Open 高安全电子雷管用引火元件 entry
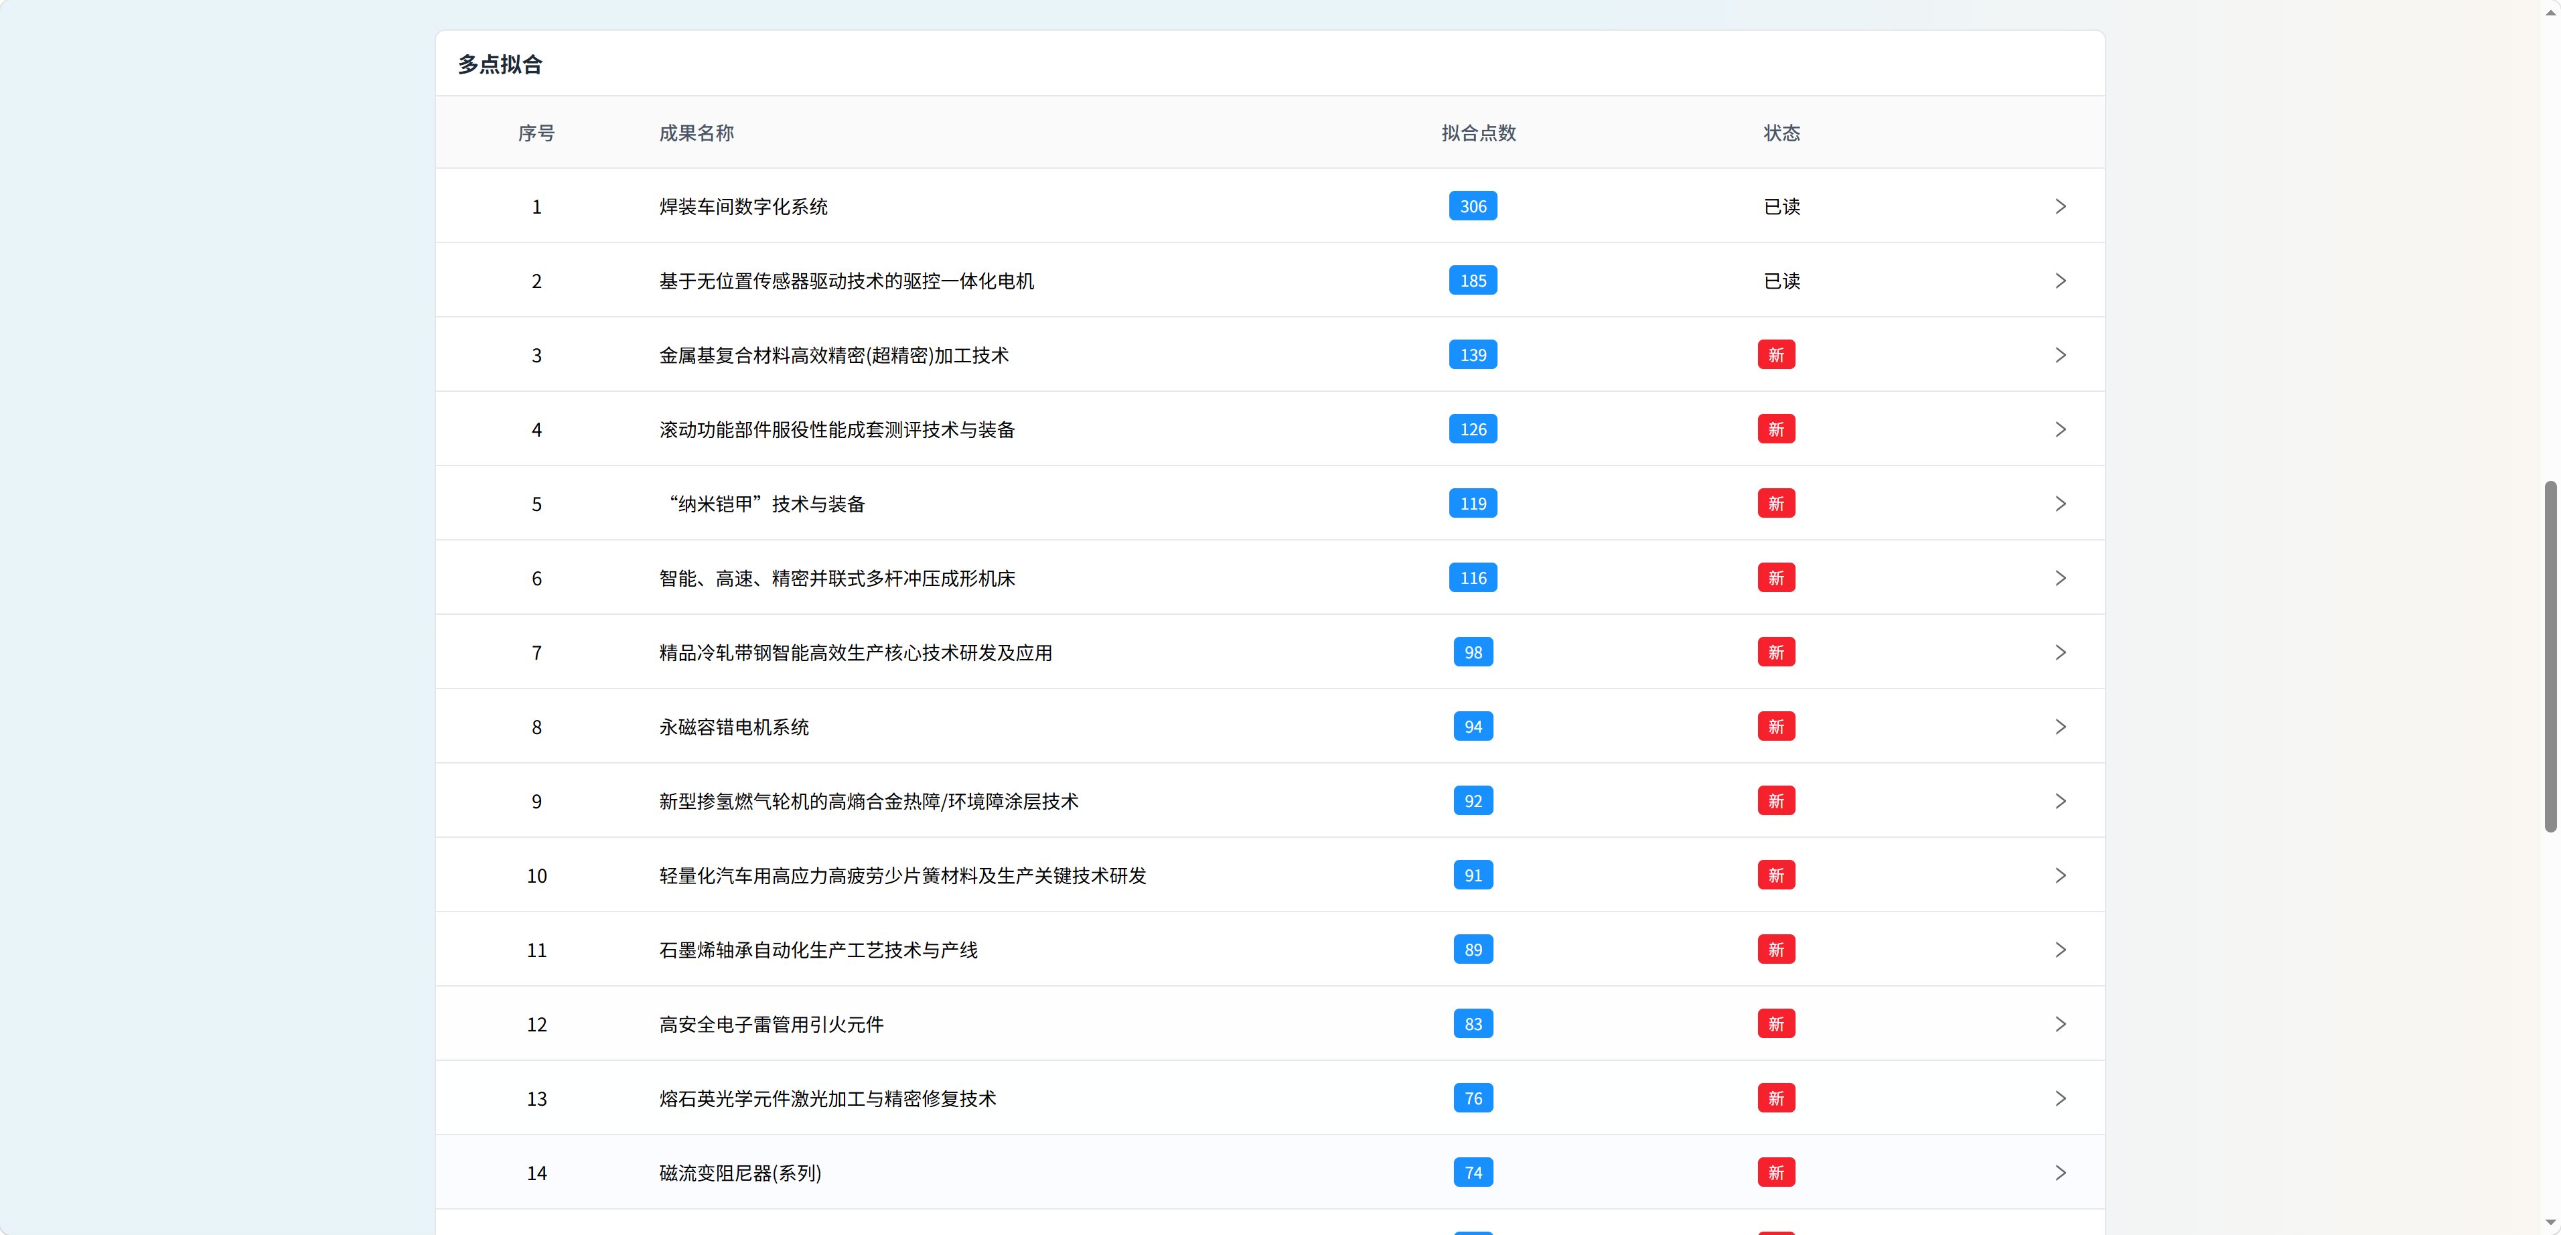2561x1235 pixels. [772, 1024]
